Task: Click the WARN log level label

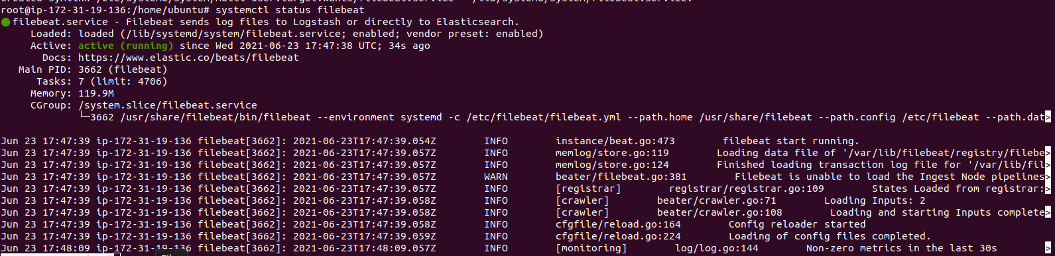Action: 496,177
